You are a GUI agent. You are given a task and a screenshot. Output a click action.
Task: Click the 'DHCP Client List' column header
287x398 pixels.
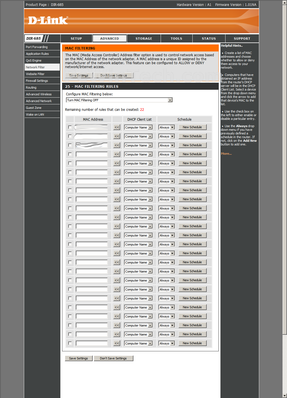(x=139, y=120)
